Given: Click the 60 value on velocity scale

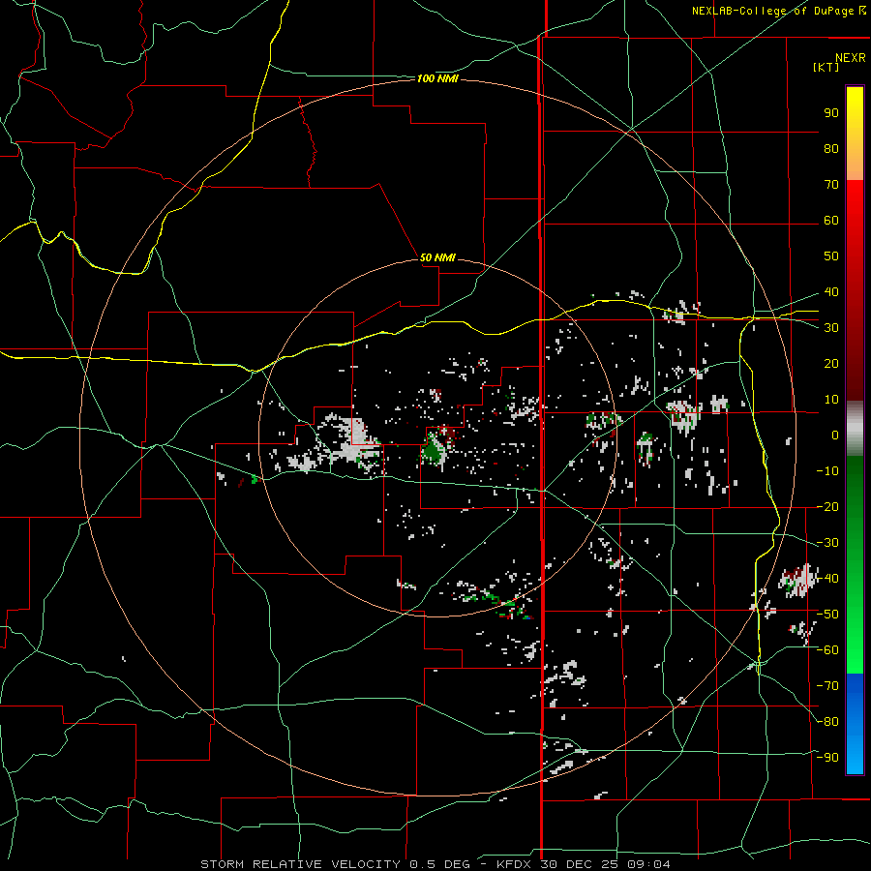Looking at the screenshot, I should click(831, 221).
